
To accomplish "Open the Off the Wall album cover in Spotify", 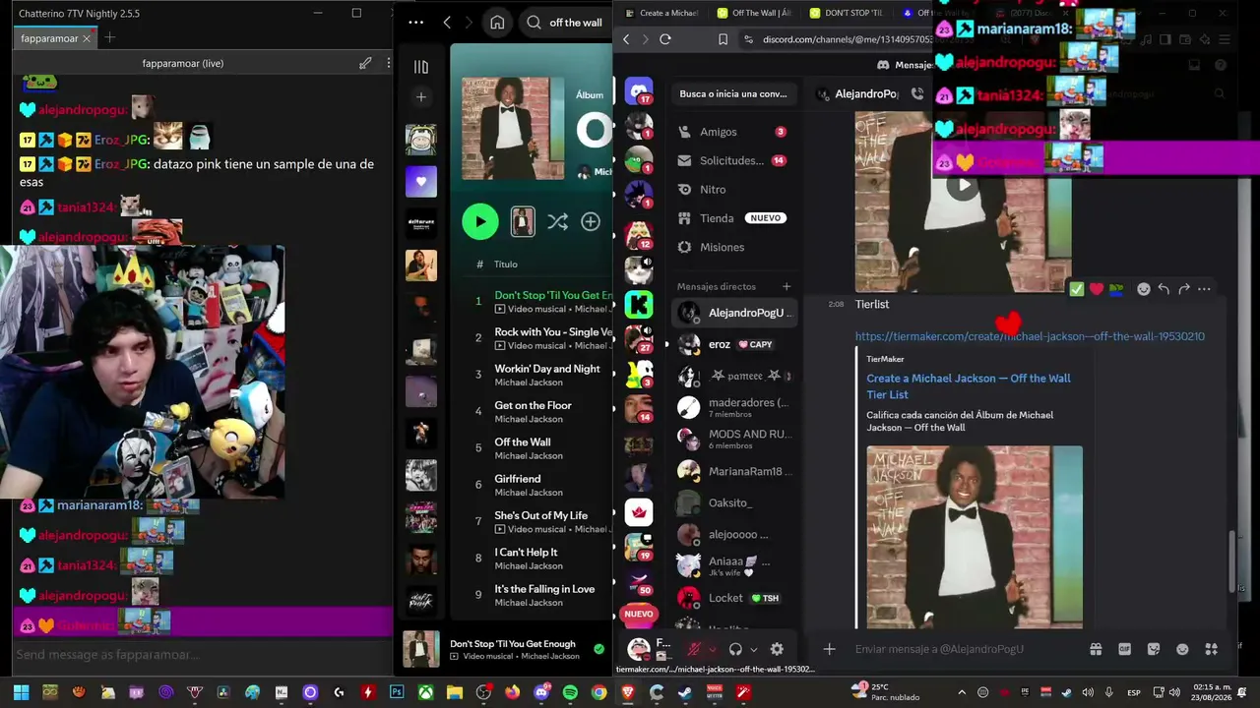I will click(513, 129).
